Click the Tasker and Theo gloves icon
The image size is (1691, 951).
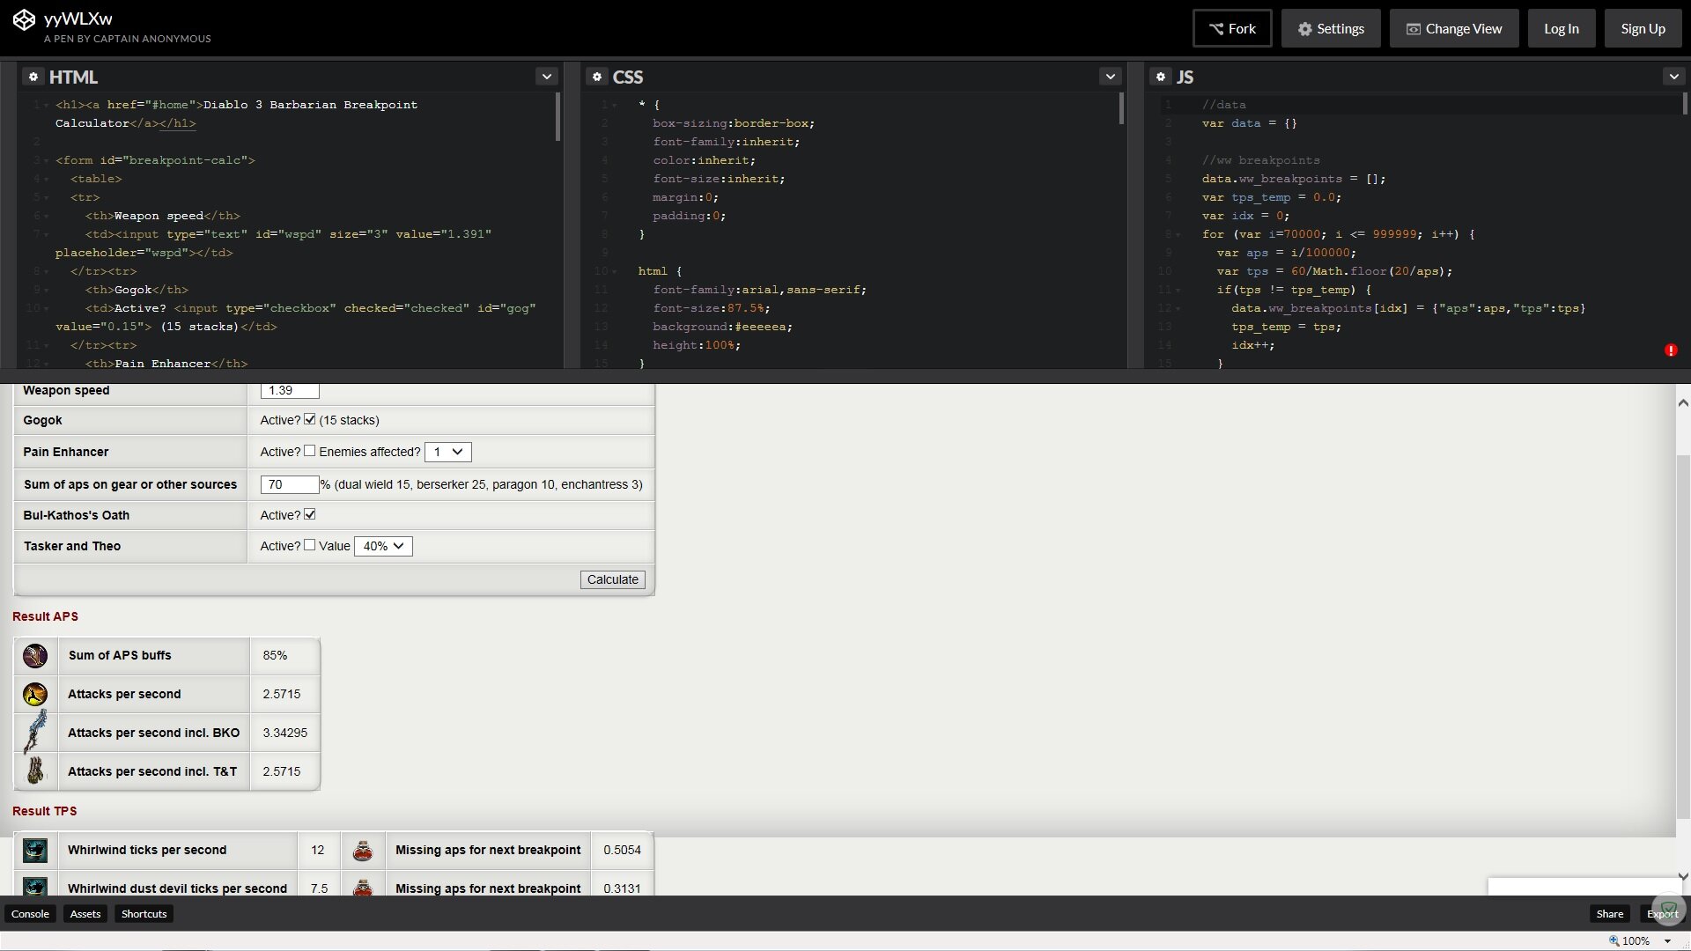35,770
